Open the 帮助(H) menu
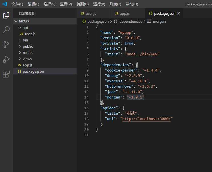 (132, 4)
